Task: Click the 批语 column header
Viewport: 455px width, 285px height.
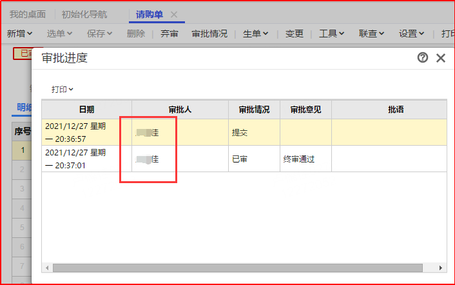Action: [389, 110]
